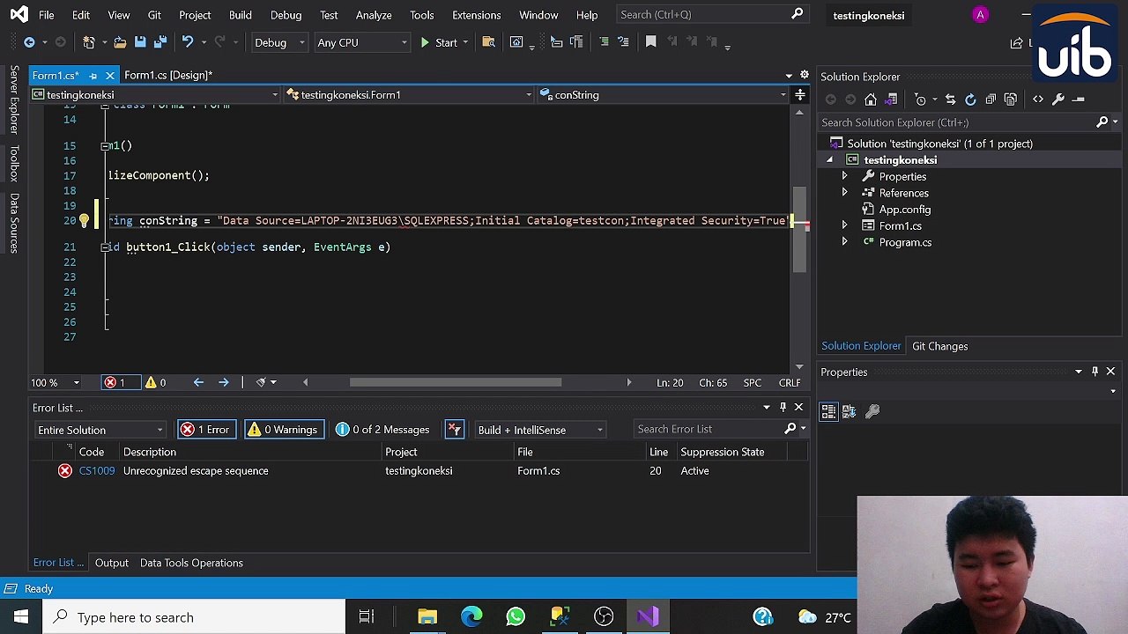The height and width of the screenshot is (634, 1128).
Task: Save the current file with the disk icon
Action: point(140,42)
